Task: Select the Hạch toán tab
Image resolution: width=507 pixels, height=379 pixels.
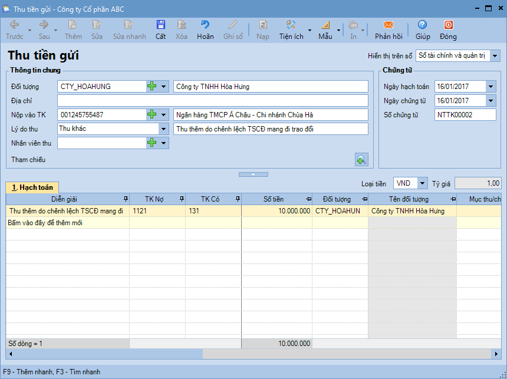Action: point(32,187)
